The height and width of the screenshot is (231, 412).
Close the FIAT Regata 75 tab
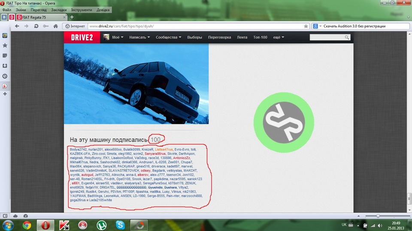[x=64, y=17]
